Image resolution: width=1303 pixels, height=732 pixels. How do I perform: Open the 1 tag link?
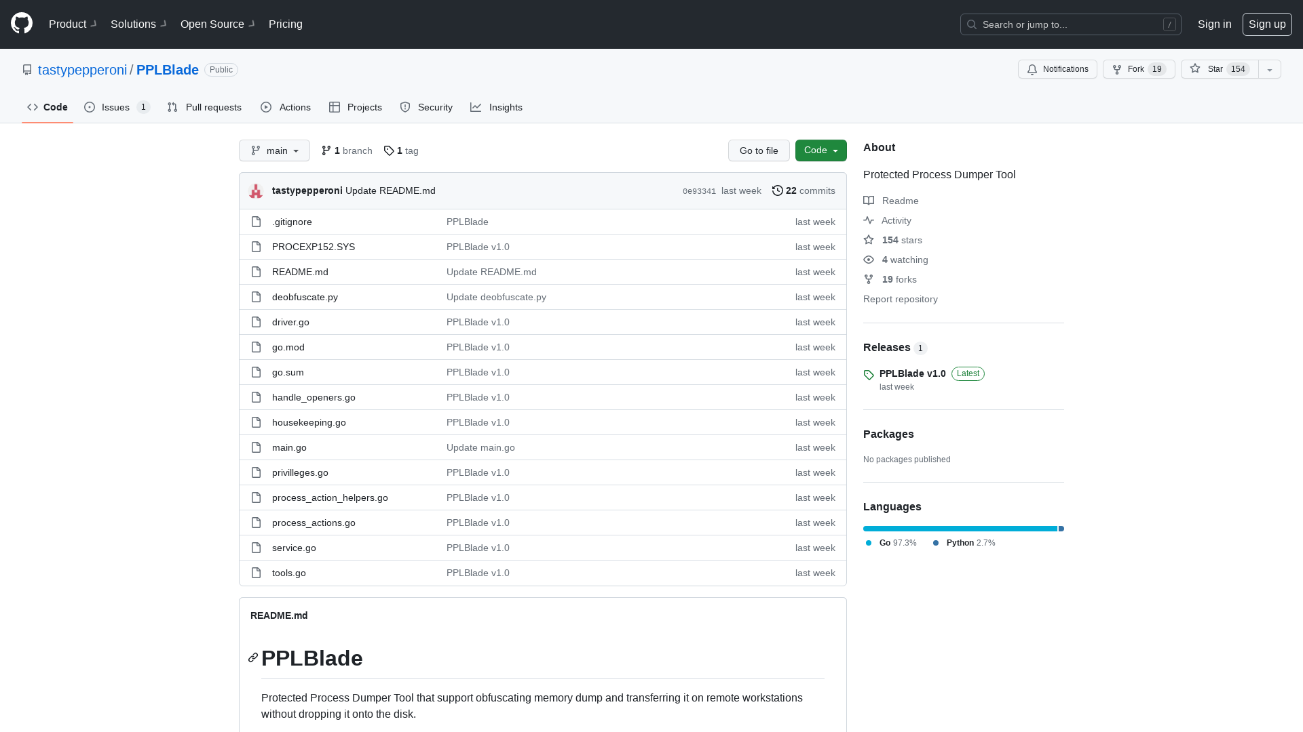401,150
